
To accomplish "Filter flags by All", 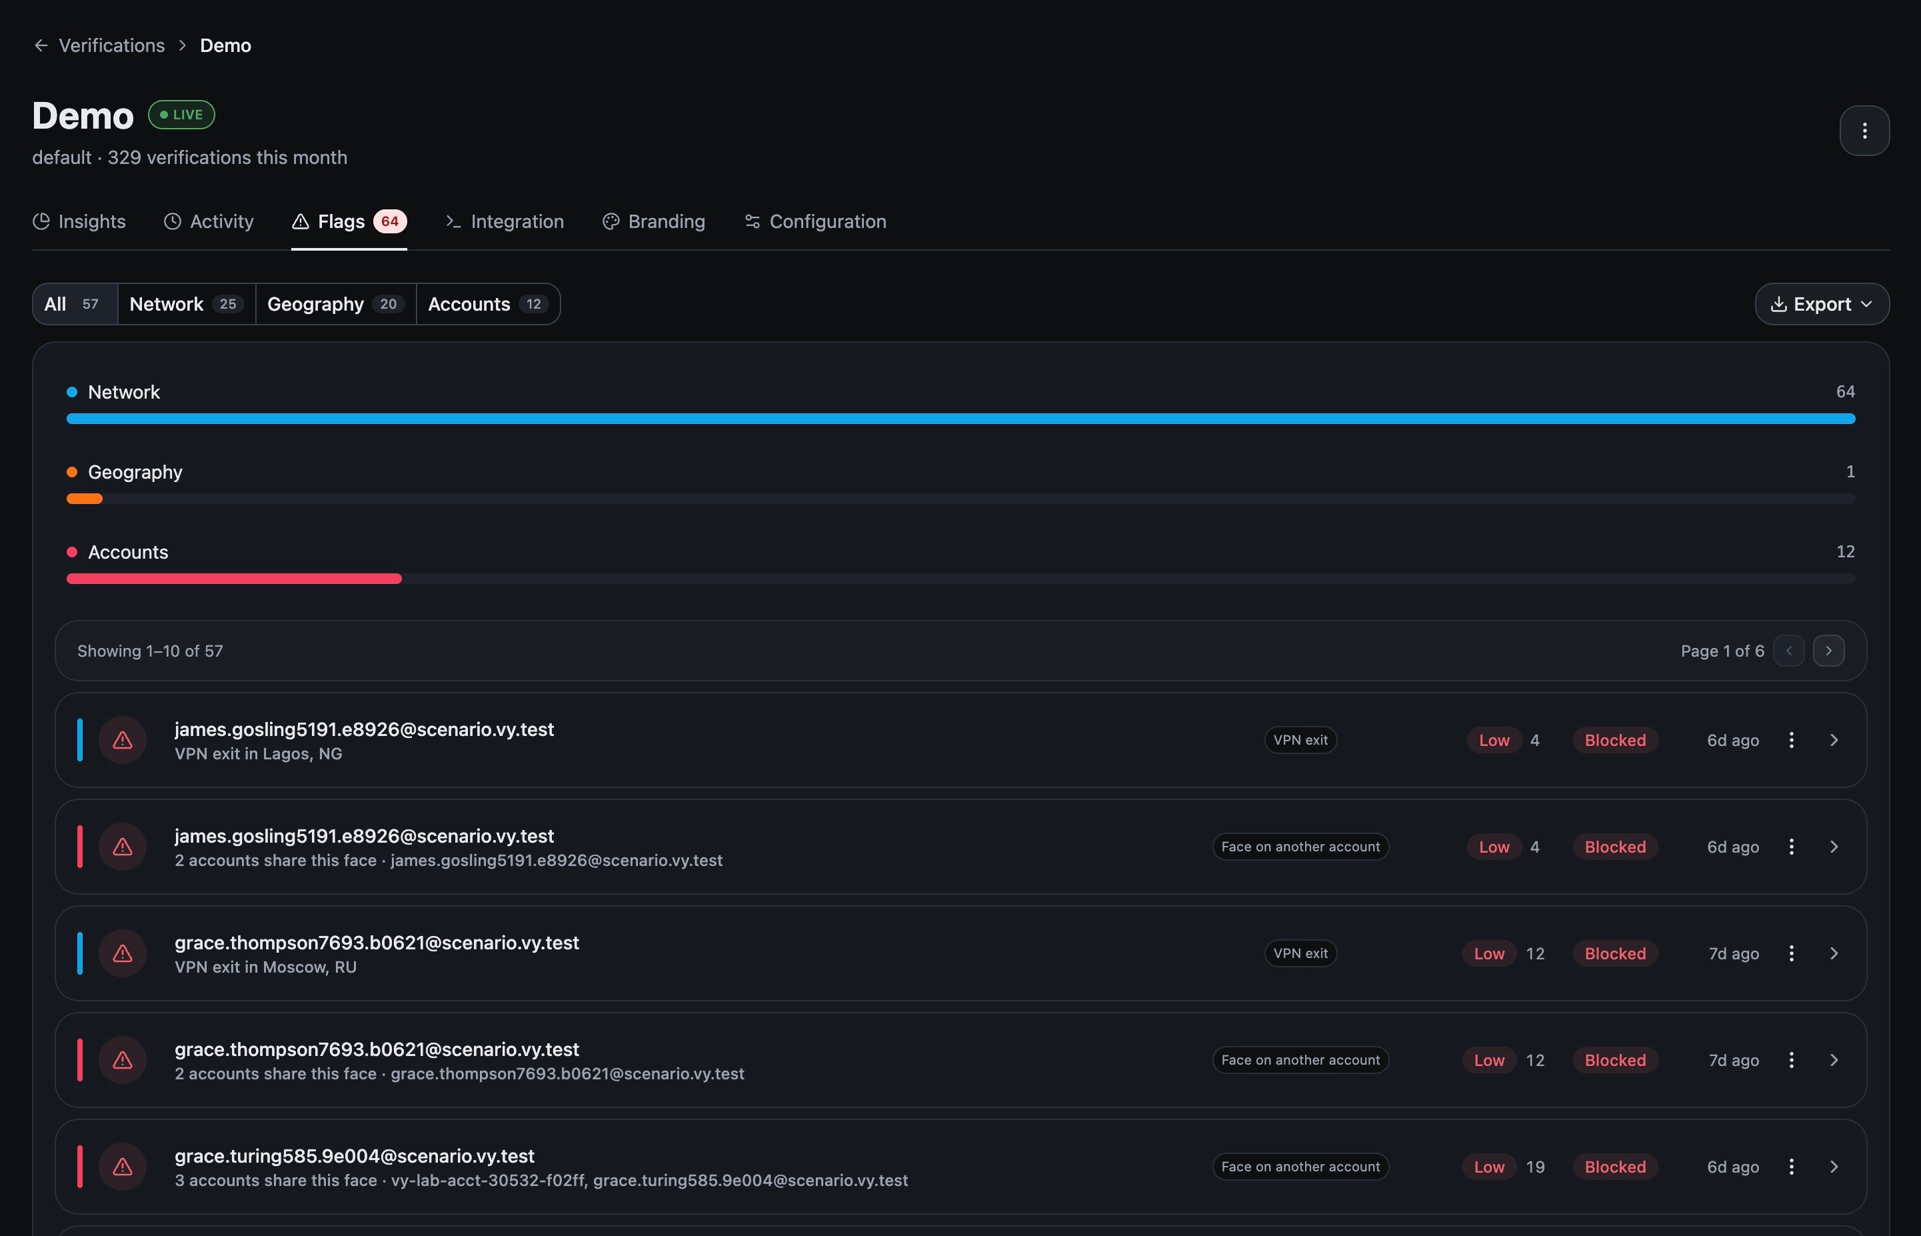I will click(x=75, y=304).
